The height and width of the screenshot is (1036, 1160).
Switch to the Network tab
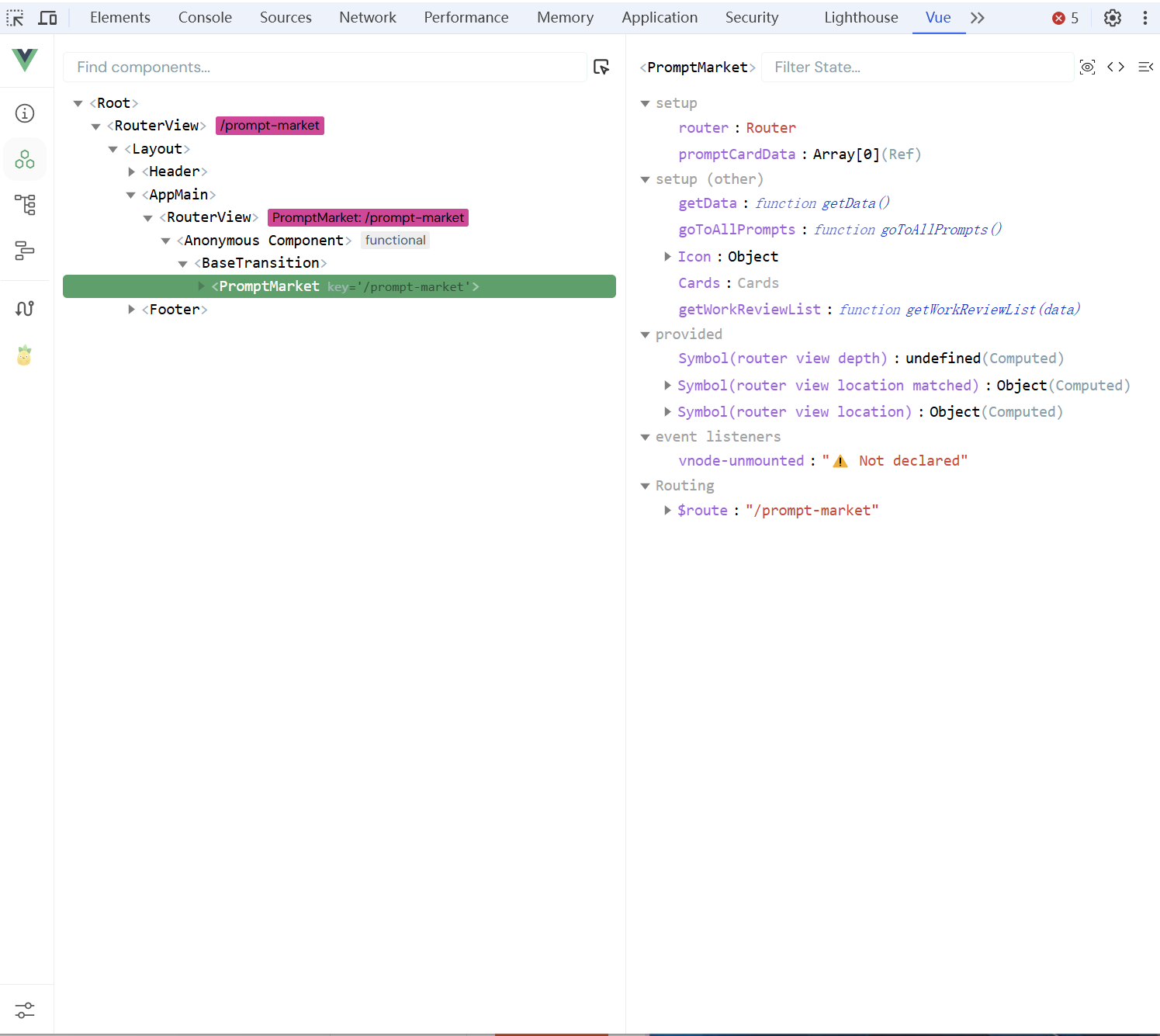(368, 17)
